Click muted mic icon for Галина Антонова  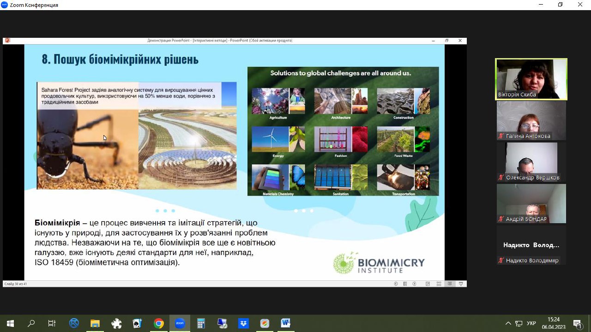(501, 136)
